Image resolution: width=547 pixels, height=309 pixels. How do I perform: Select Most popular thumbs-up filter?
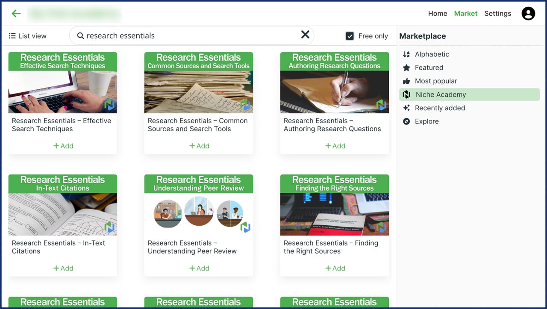pyautogui.click(x=435, y=81)
